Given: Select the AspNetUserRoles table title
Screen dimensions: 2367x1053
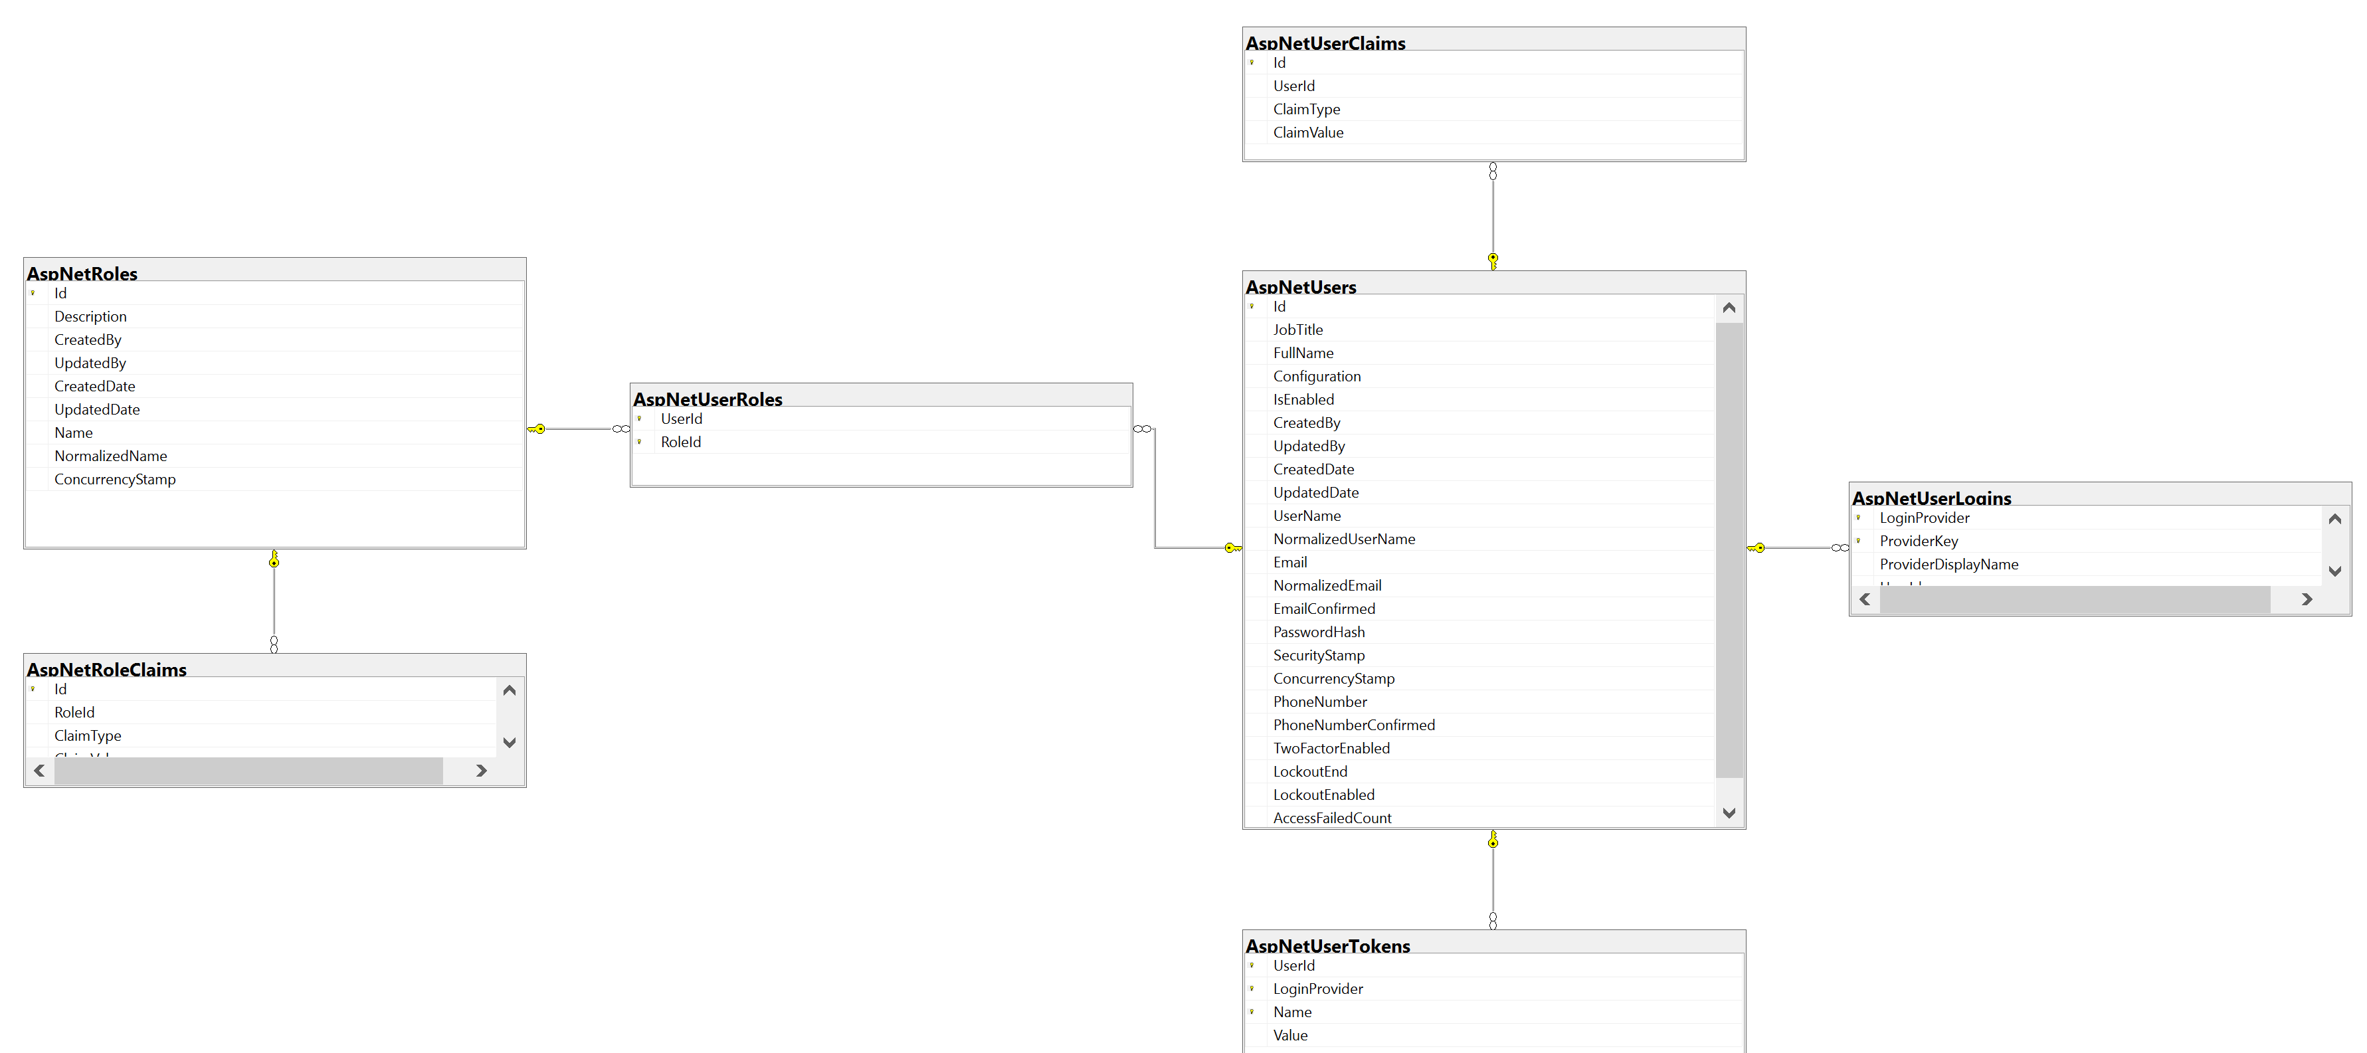Looking at the screenshot, I should pyautogui.click(x=708, y=400).
